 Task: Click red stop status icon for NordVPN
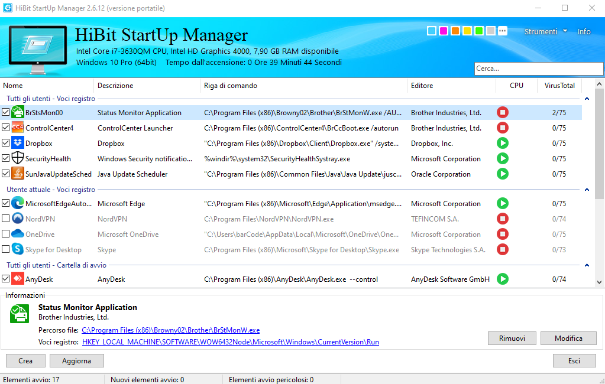pos(502,219)
